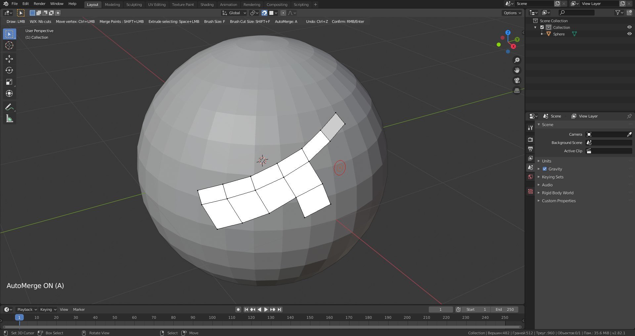This screenshot has width=635, height=336.
Task: Select the Cursor tool in the toolbar
Action: (x=9, y=46)
